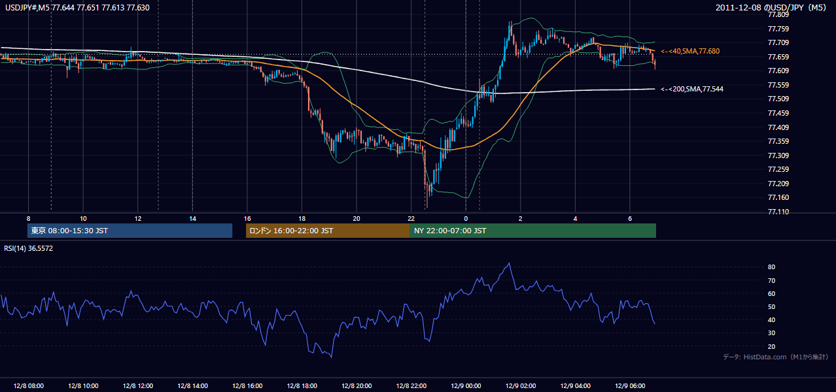Viewport: 836px width, 392px height.
Task: Click the 12/8 10:00 time label
Action: pos(83,386)
